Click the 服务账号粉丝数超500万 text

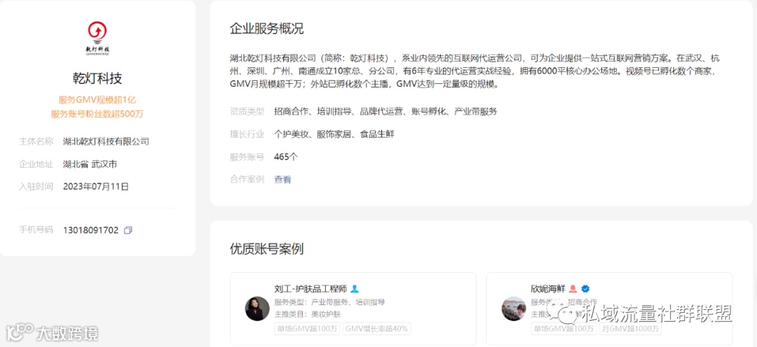(x=97, y=114)
